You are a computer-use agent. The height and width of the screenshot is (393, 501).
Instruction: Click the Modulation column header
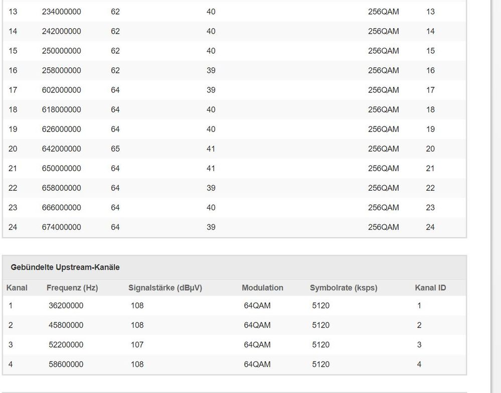[262, 288]
